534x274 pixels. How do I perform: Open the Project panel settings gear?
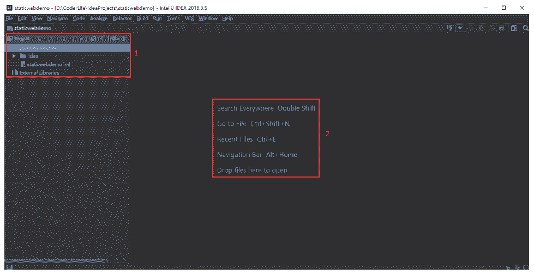tap(115, 39)
